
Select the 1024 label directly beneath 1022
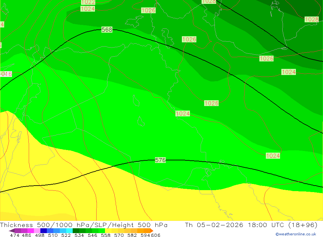[88, 9]
